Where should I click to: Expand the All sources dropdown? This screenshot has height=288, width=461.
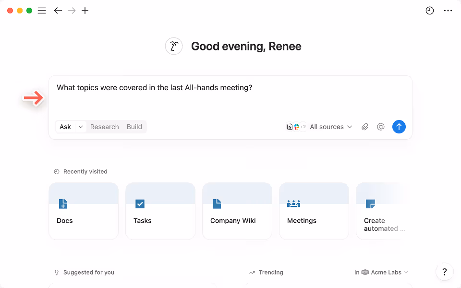tap(330, 127)
